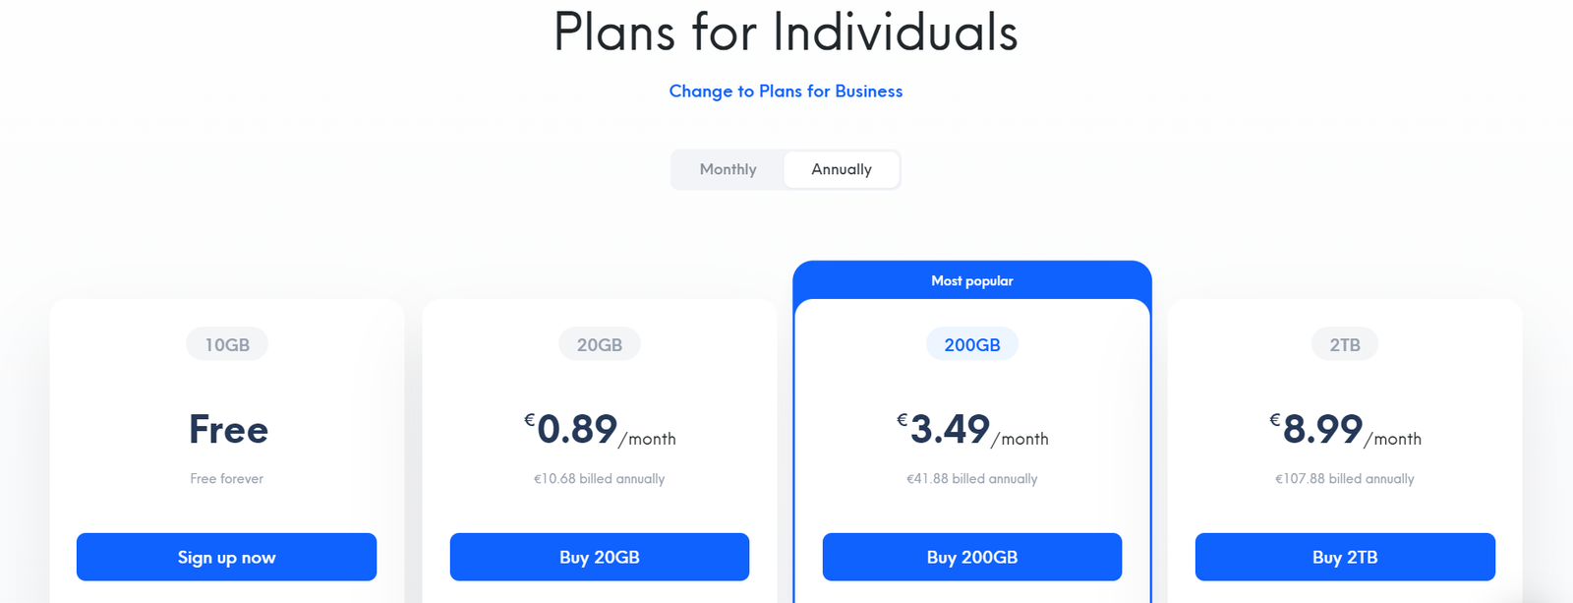Screen dimensions: 1573x603
Task: Click the €10.68 billed annually text
Action: [x=600, y=479]
